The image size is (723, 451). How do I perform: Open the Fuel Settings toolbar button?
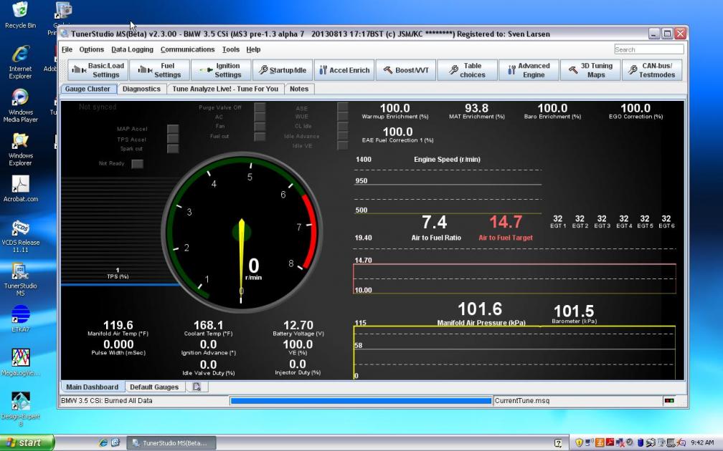click(x=159, y=70)
